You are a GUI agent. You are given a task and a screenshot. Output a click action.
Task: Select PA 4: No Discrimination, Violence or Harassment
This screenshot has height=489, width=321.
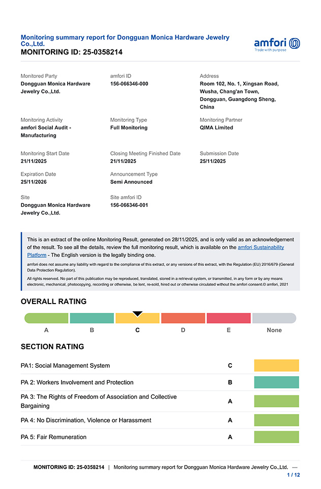(x=85, y=420)
